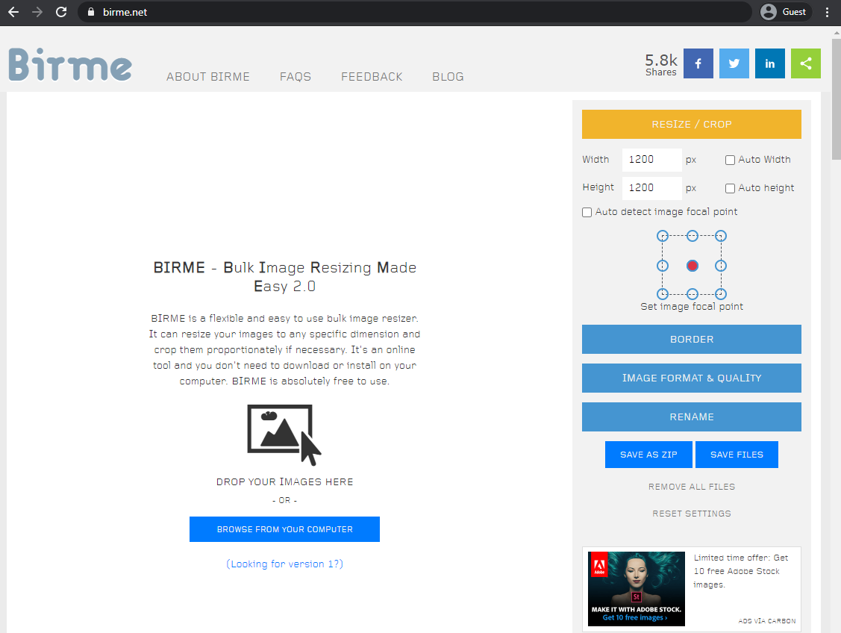Click the Set image focal point label

(x=691, y=306)
